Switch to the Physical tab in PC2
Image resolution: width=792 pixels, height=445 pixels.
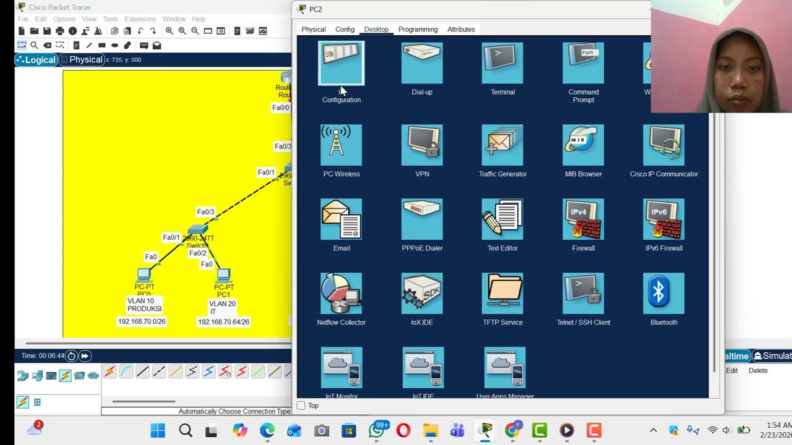tap(313, 29)
